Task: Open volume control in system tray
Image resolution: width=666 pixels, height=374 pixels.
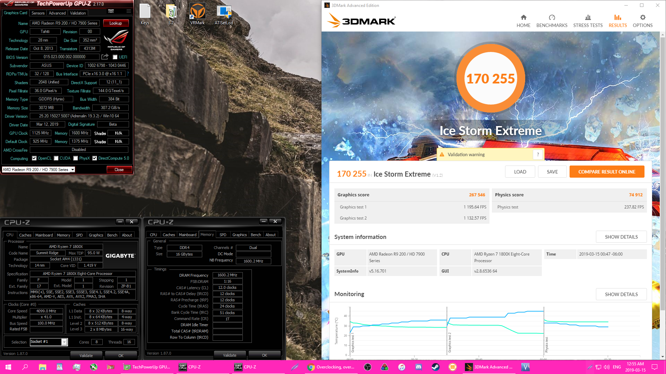Action: 607,367
